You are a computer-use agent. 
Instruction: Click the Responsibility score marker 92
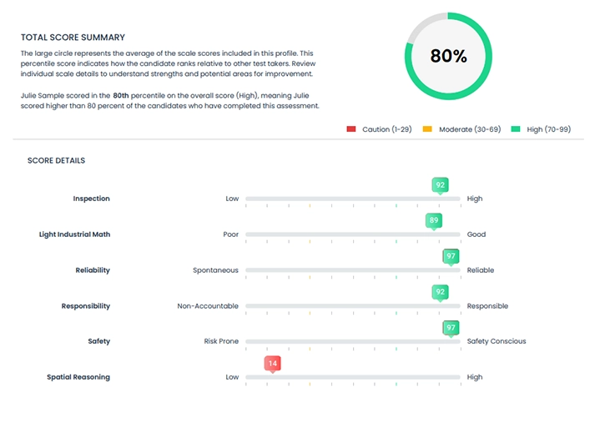440,292
